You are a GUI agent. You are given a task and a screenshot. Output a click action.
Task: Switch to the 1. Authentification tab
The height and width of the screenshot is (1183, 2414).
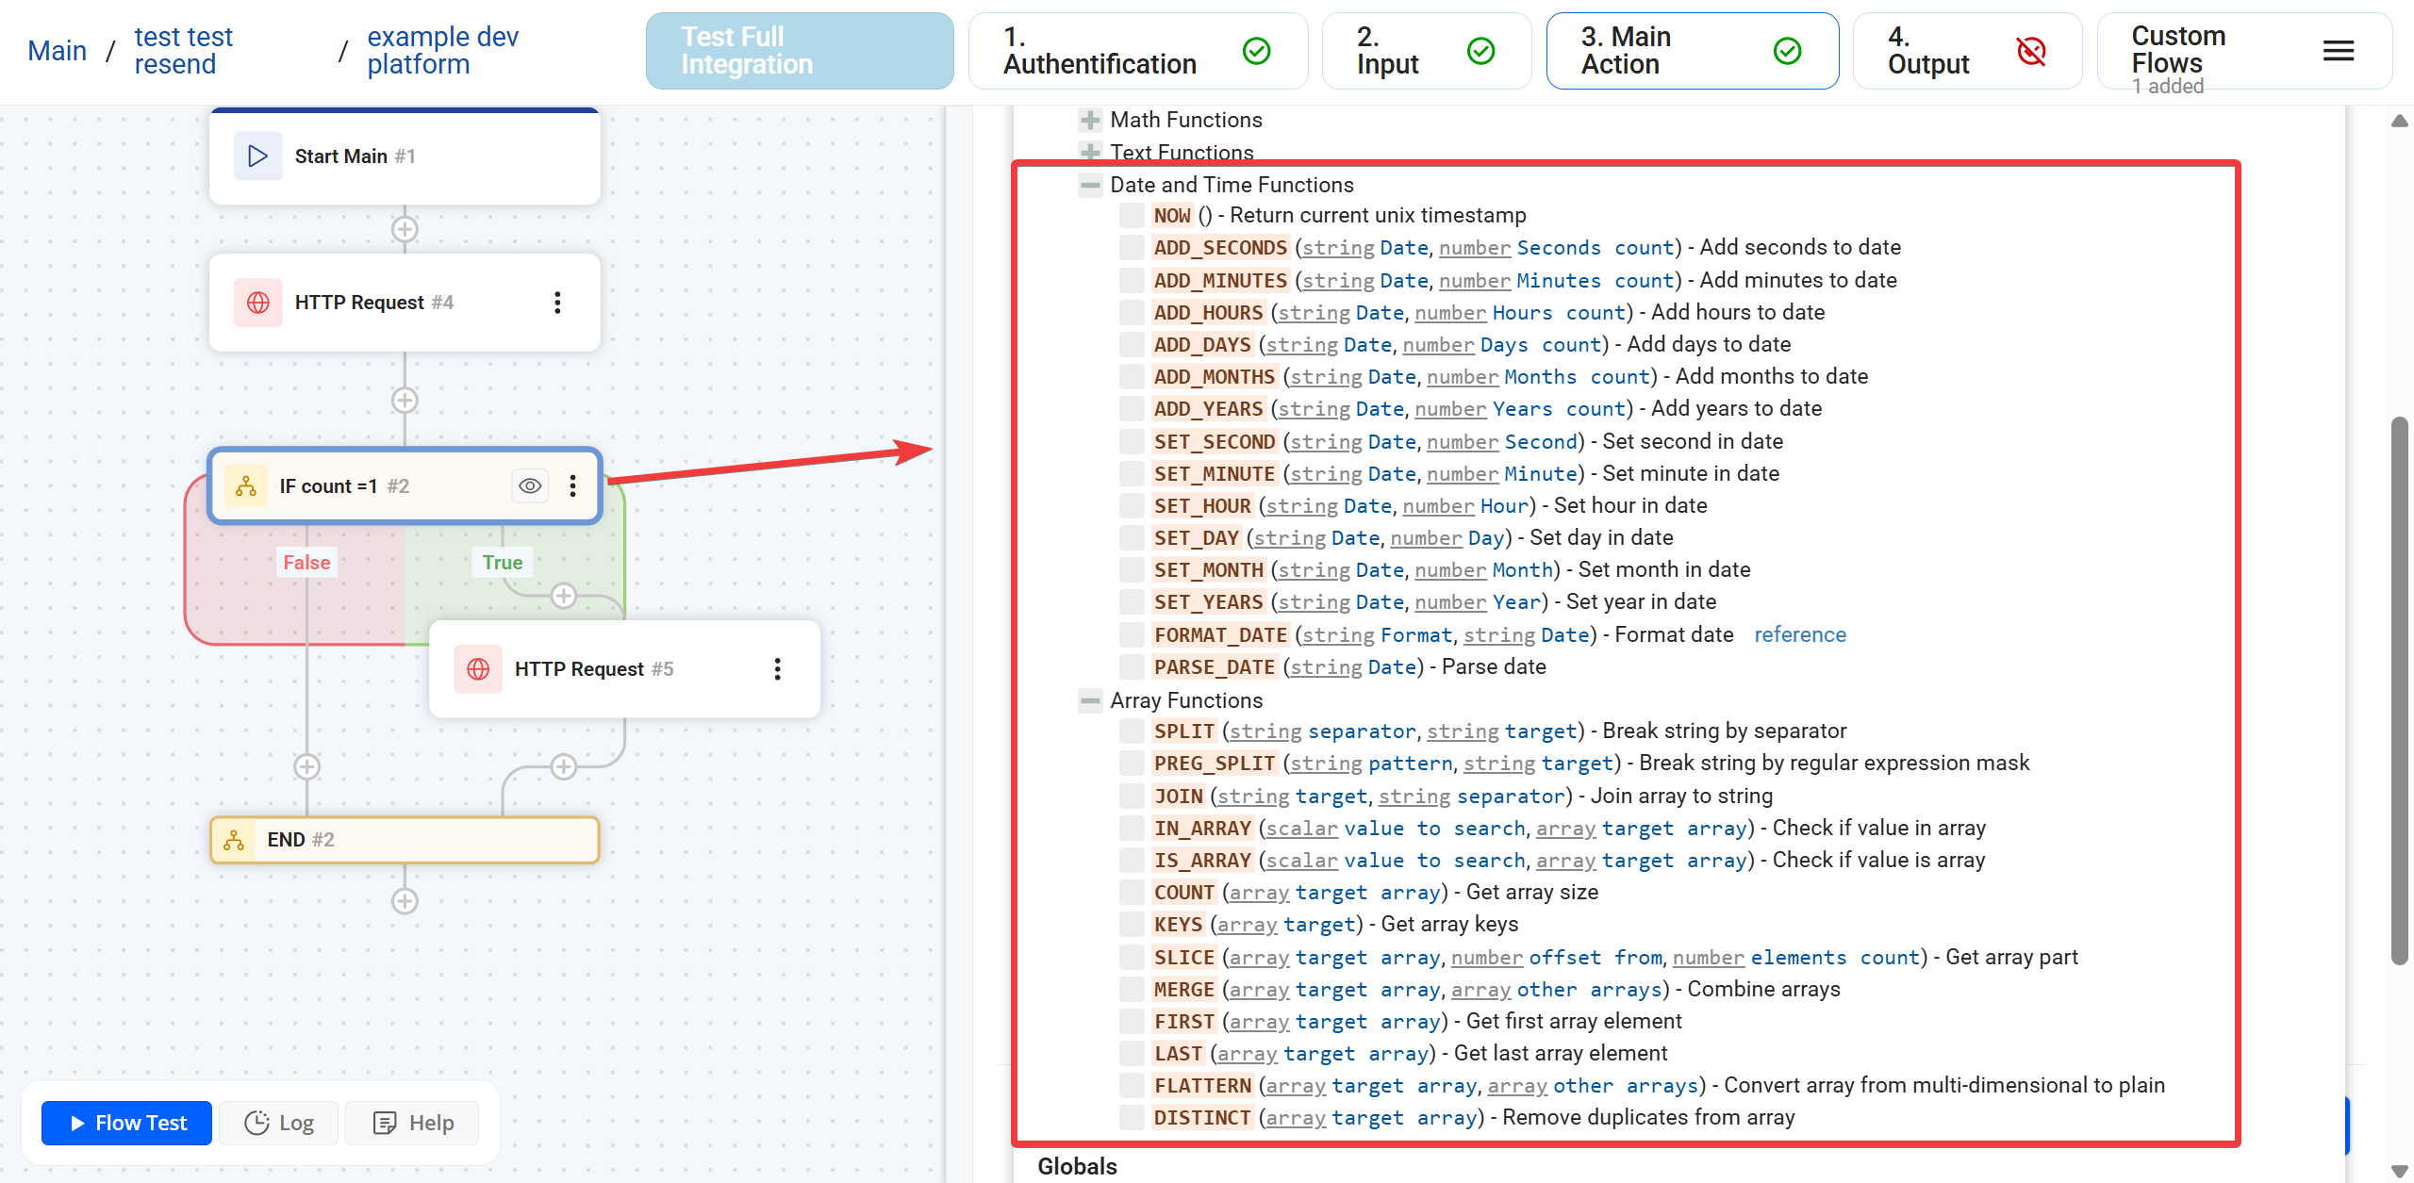click(x=1137, y=51)
